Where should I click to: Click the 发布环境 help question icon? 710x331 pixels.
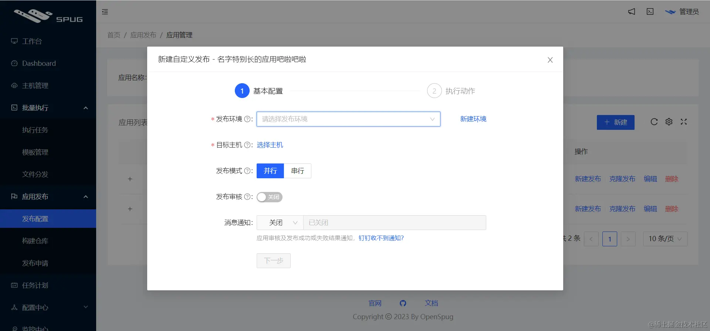pos(247,119)
